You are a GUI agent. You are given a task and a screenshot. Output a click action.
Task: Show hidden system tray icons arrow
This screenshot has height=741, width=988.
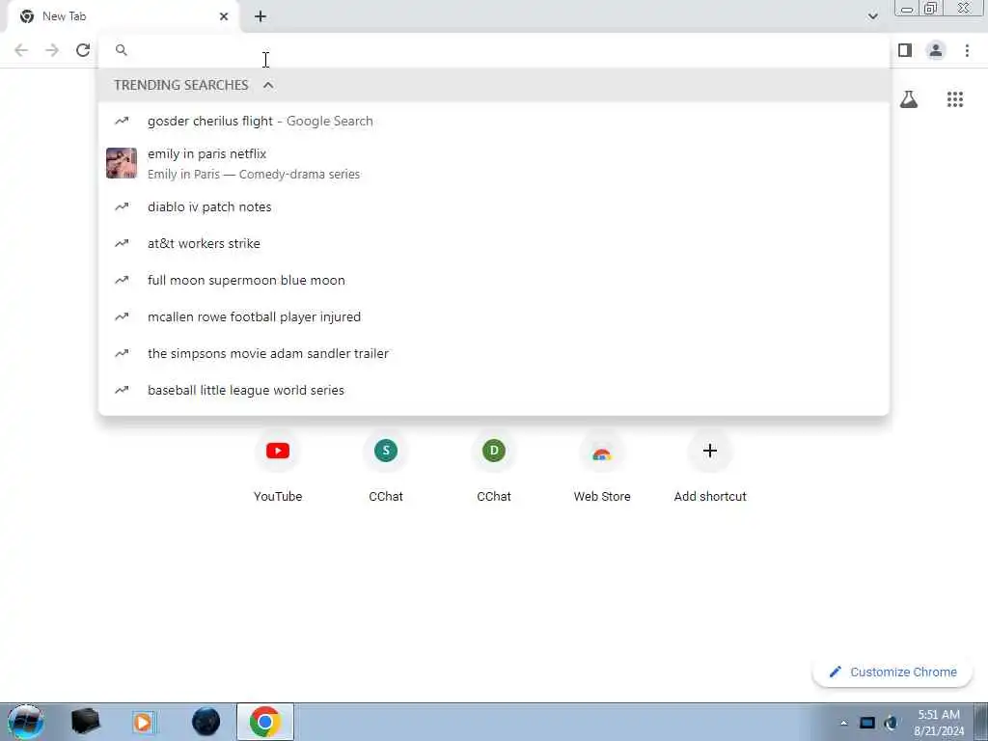click(x=843, y=723)
